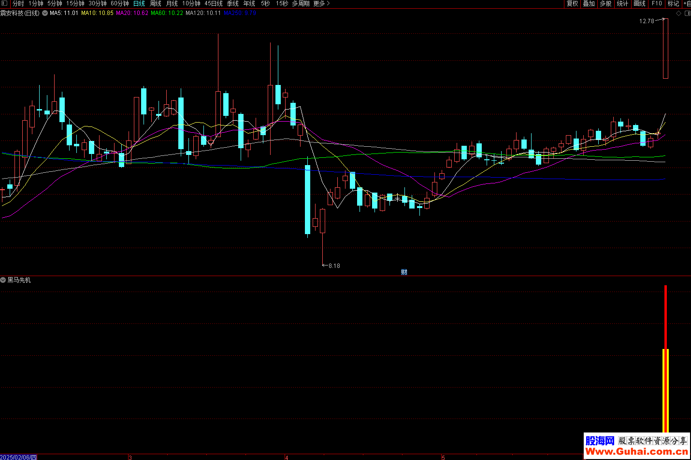This screenshot has height=460, width=691.
Task: Switch to 月线 monthly chart
Action: (172, 3)
